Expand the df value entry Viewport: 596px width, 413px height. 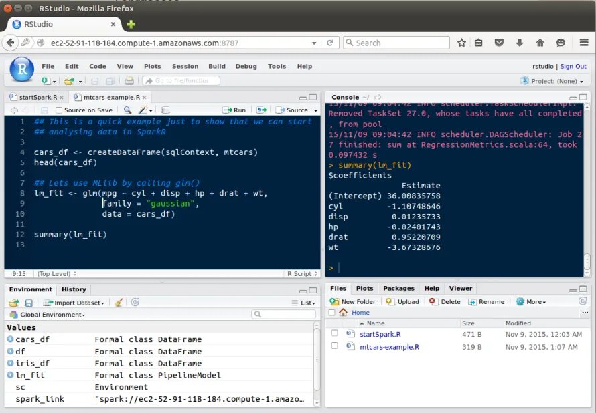tap(10, 351)
